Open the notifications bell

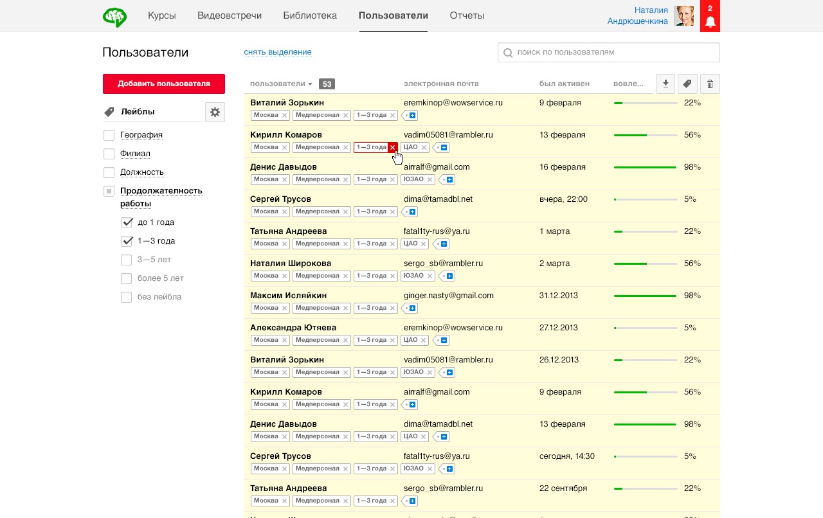710,16
